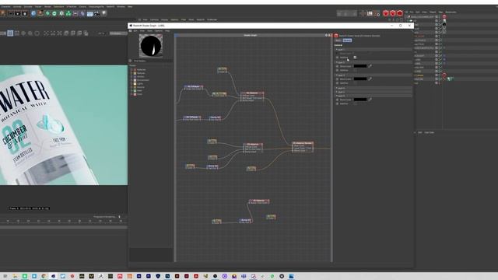
Task: Toggle Layer 2 Additive checkbox
Action: pos(355,70)
